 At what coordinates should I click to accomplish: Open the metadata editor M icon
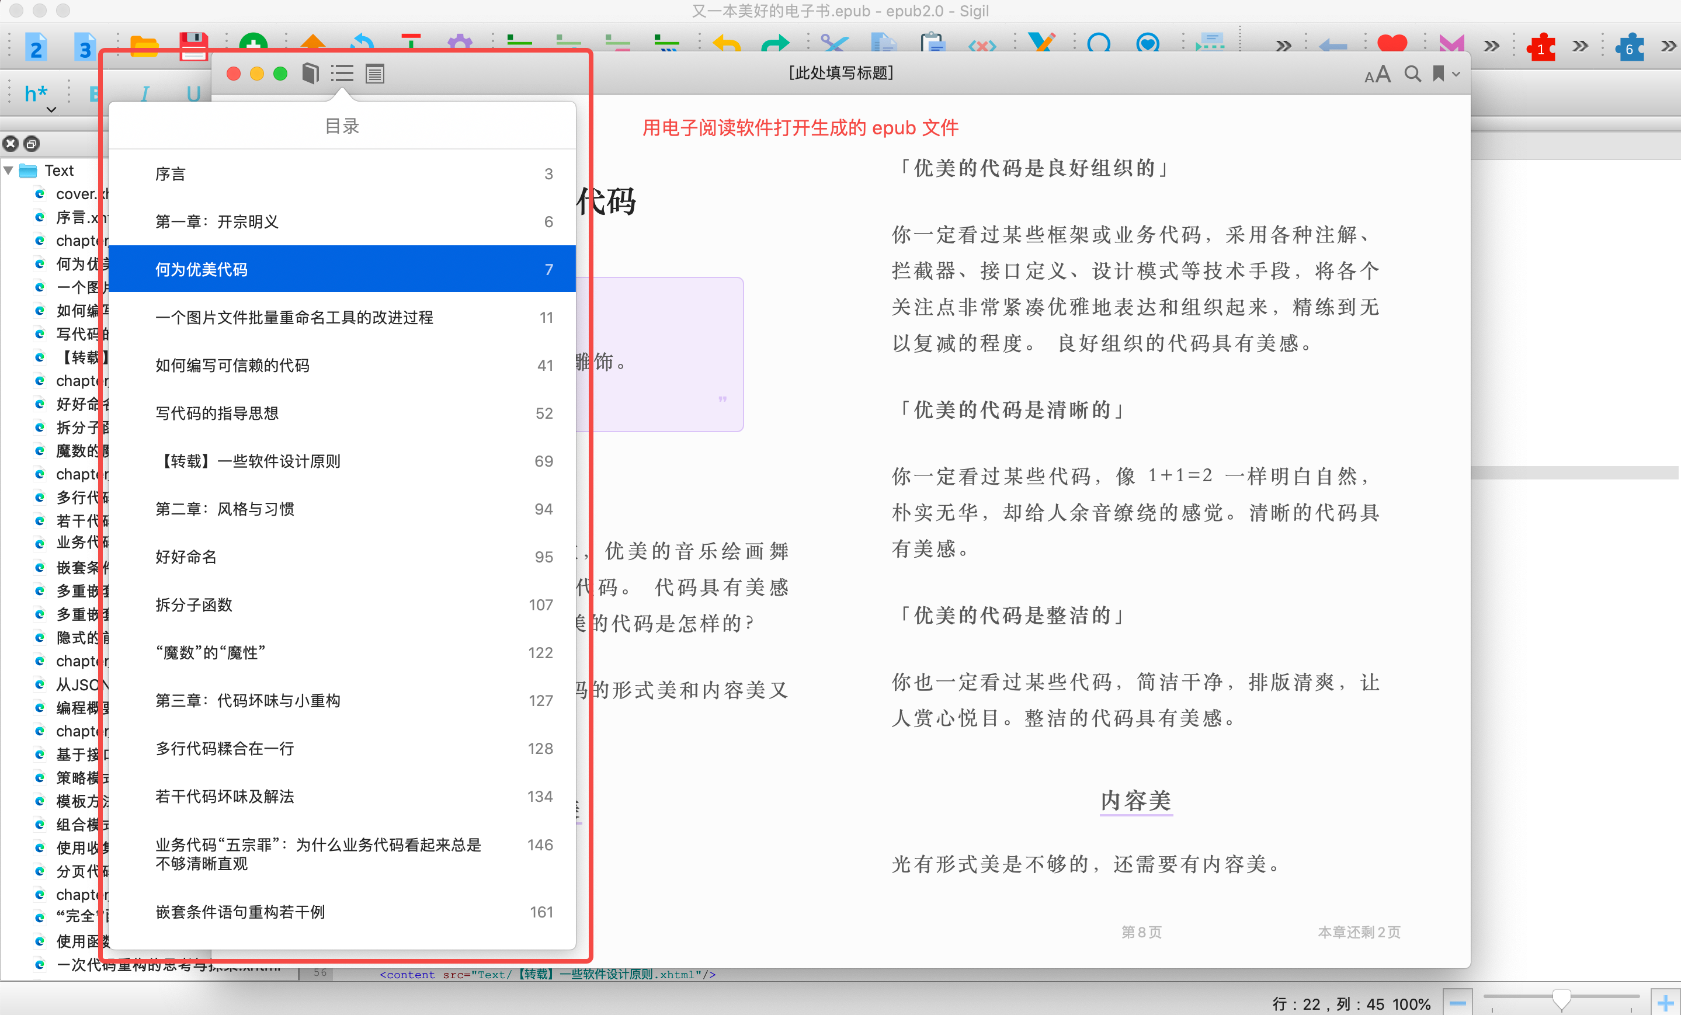click(1451, 43)
